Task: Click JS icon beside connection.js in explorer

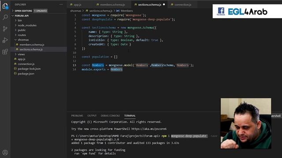Action: pyautogui.click(x=15, y=64)
